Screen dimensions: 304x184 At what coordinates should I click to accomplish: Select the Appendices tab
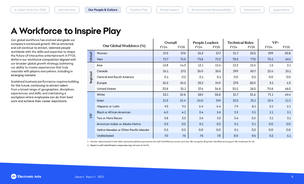click(281, 10)
